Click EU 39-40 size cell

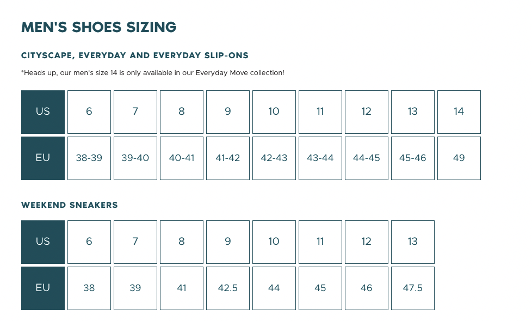click(135, 158)
